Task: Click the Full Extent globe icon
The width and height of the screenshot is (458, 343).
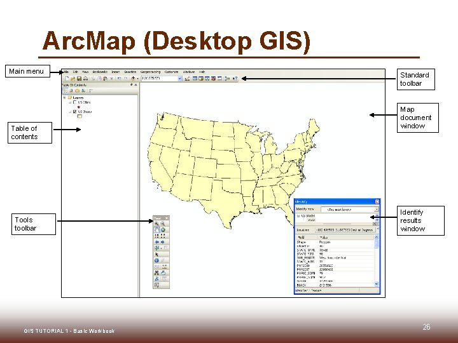Action: coord(163,230)
